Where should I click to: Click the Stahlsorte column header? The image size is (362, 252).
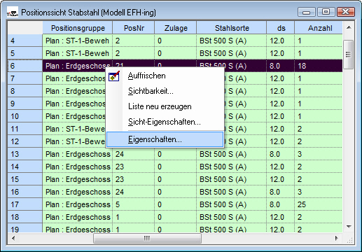(232, 28)
